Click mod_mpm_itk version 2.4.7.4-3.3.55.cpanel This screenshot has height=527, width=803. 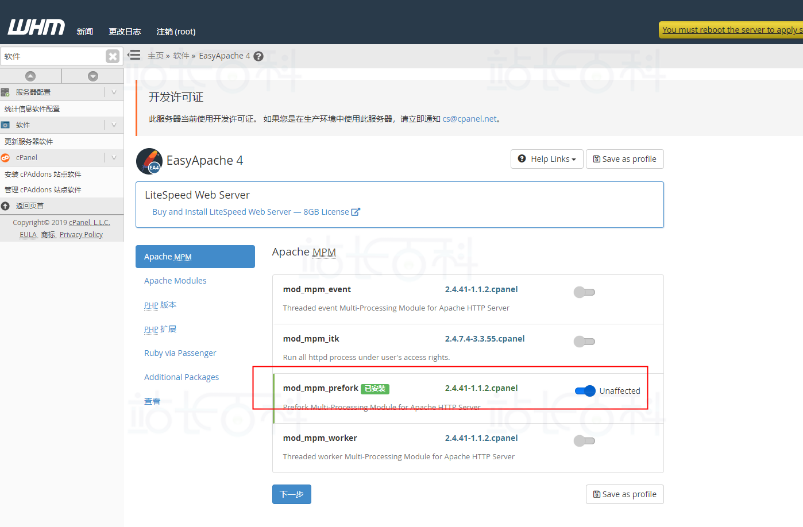click(485, 339)
